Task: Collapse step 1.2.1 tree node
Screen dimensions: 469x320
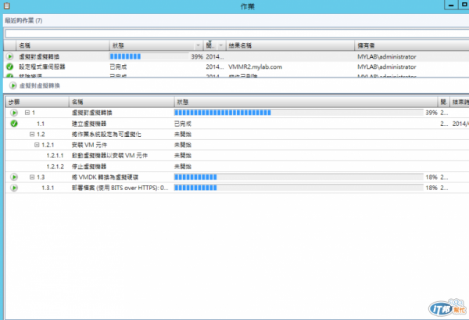Action: (x=37, y=145)
